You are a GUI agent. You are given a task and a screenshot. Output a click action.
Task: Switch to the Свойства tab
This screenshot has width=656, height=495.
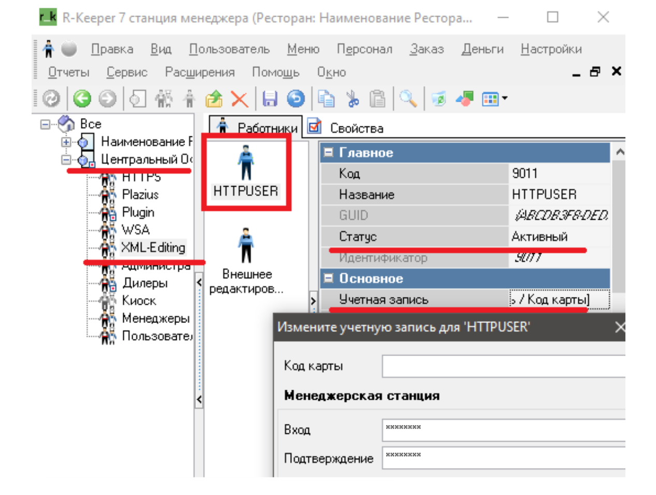346,128
